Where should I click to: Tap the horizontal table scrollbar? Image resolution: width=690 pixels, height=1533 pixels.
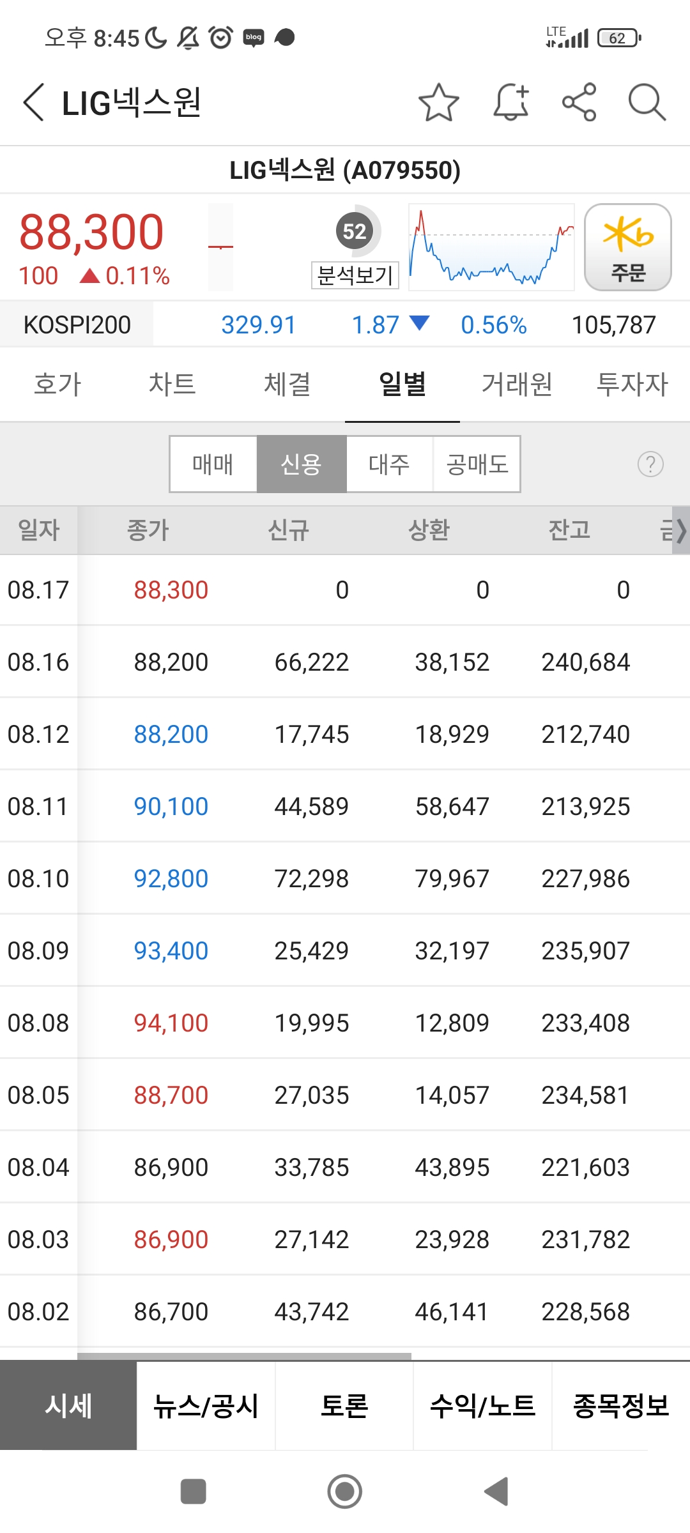pos(244,1356)
